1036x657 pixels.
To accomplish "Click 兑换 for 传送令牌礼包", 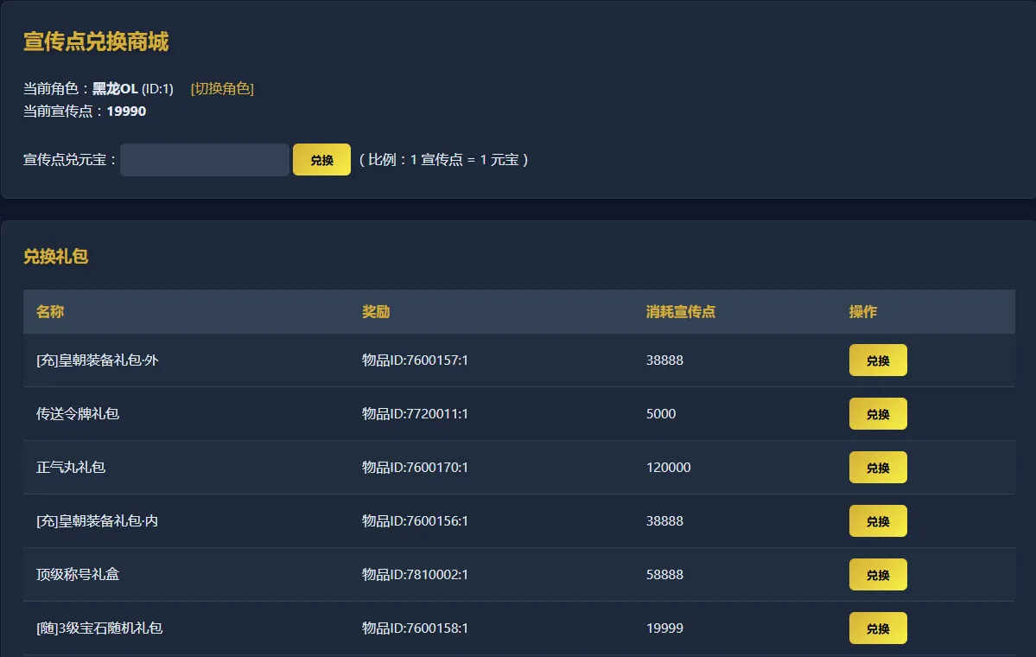I will click(877, 414).
